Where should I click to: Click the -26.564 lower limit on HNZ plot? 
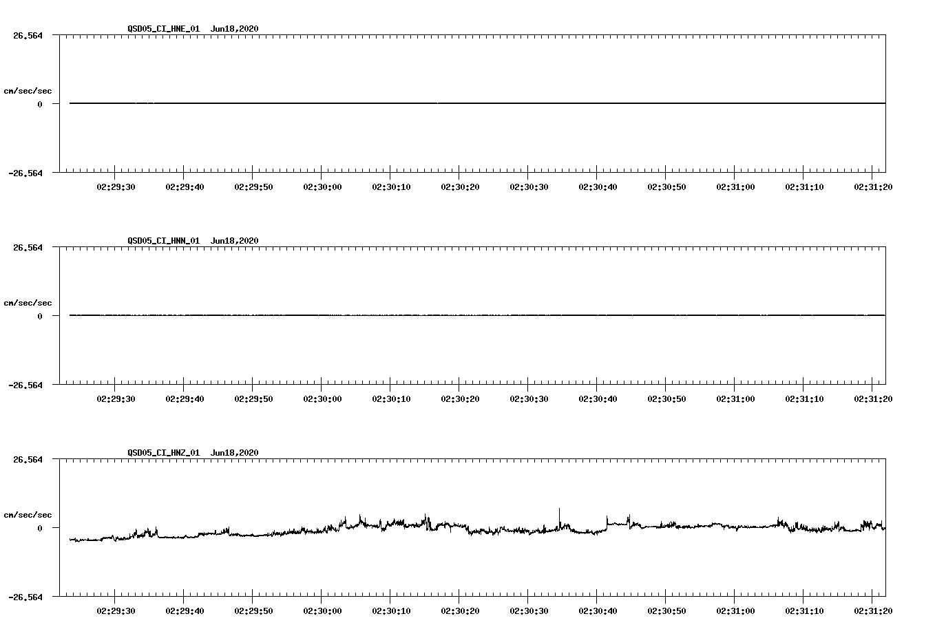click(x=25, y=597)
